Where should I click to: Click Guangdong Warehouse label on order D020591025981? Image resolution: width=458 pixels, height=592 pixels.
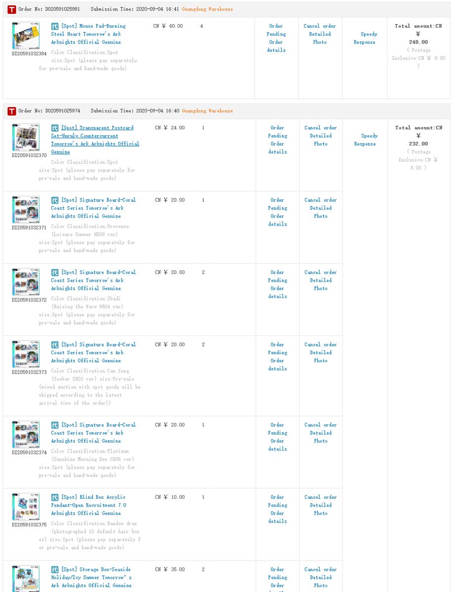click(207, 9)
